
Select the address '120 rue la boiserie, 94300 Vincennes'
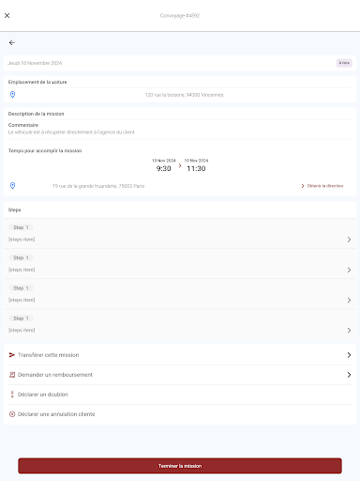pyautogui.click(x=184, y=95)
